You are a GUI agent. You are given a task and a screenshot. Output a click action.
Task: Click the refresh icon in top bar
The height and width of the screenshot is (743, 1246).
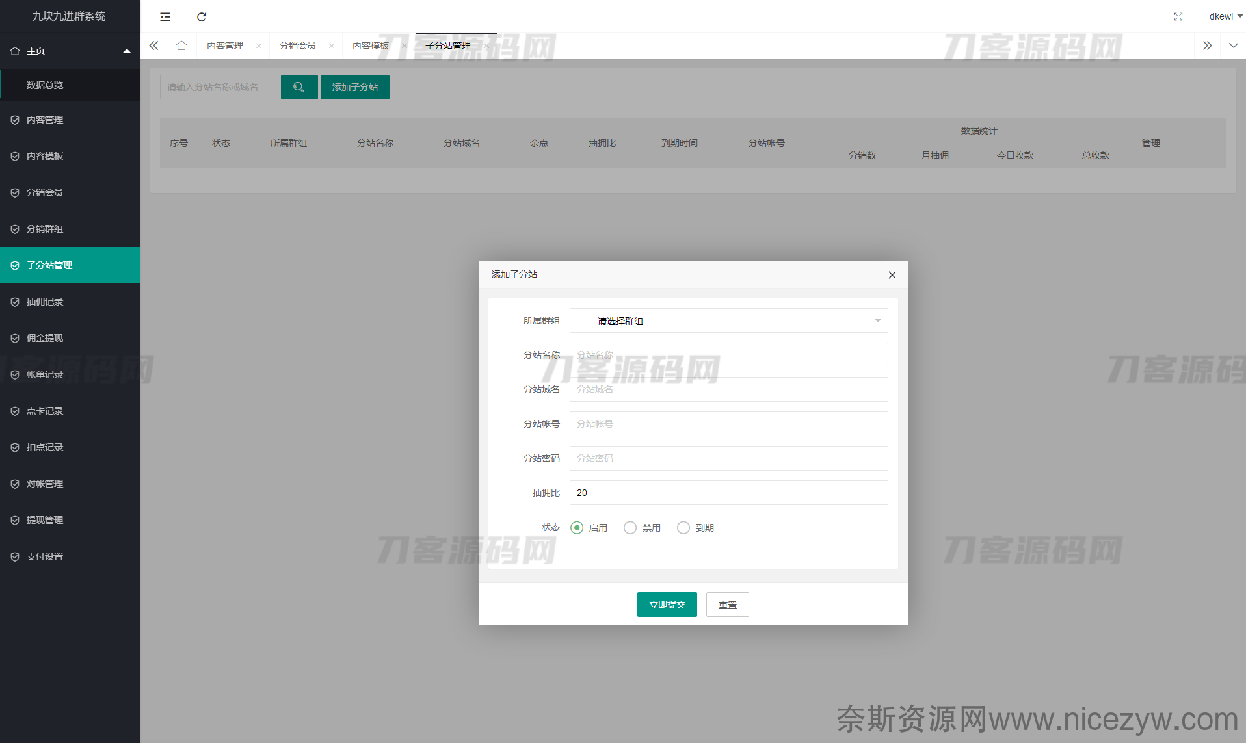click(202, 17)
